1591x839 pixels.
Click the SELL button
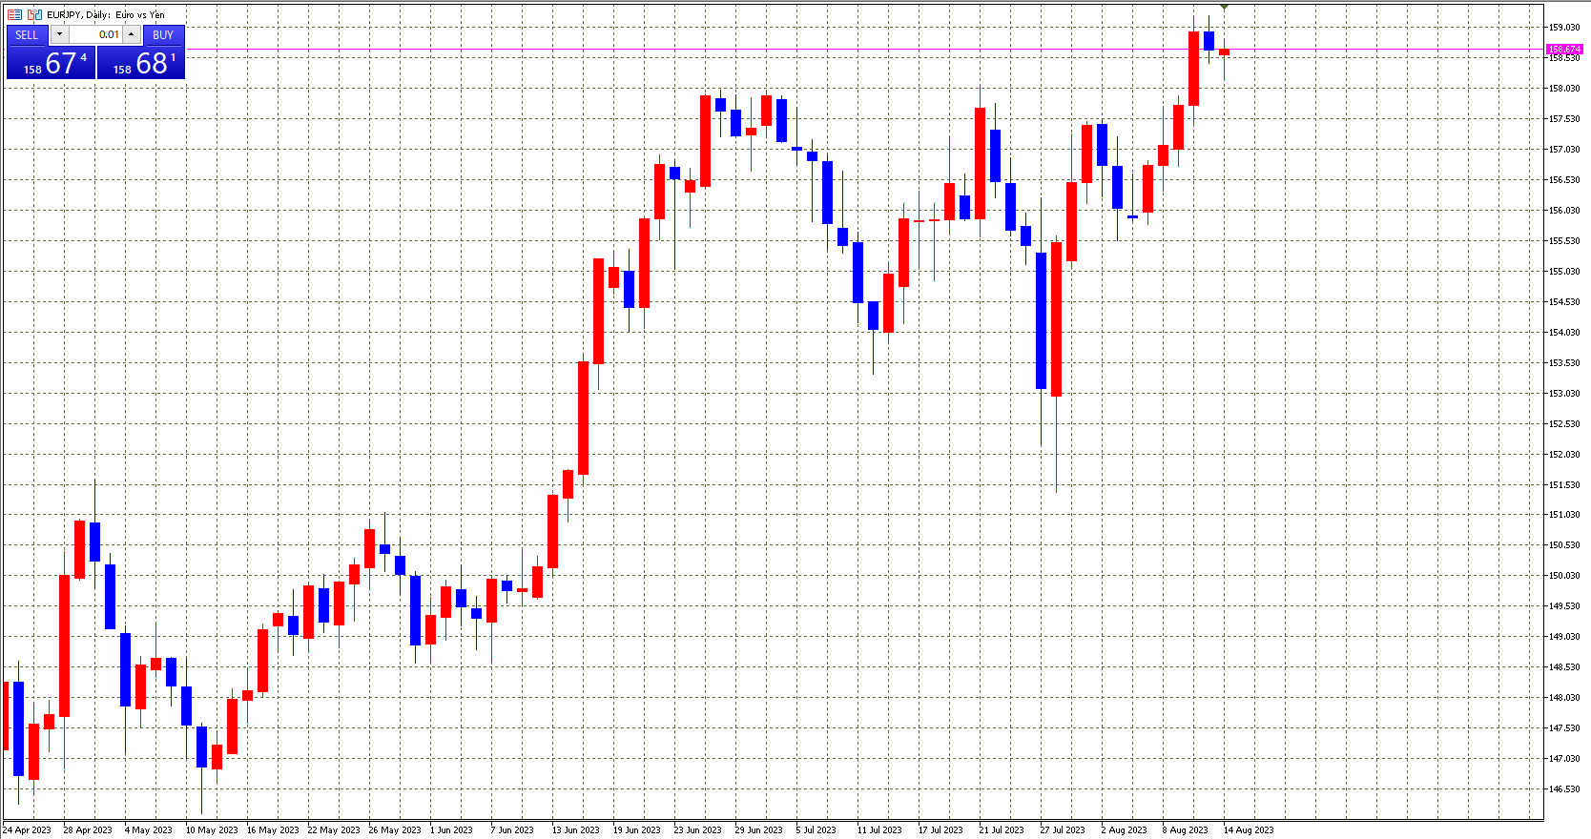pos(27,35)
